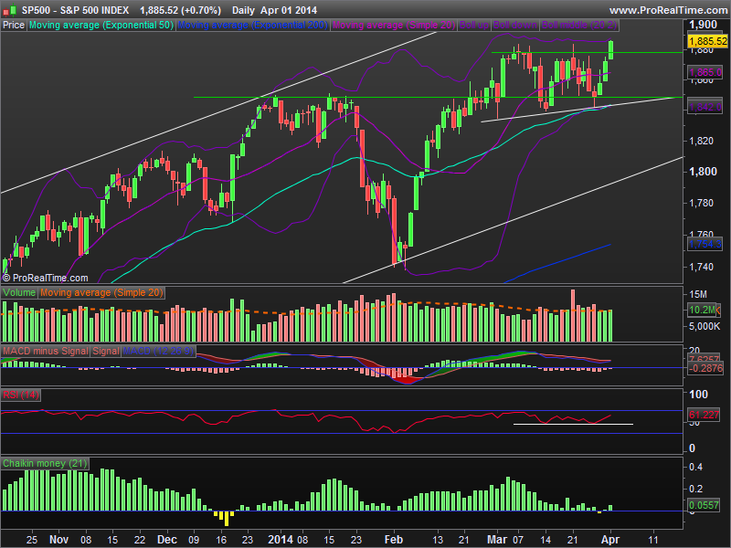This screenshot has width=731, height=548.
Task: Open the MACD (12 26 9) label
Action: 158,351
